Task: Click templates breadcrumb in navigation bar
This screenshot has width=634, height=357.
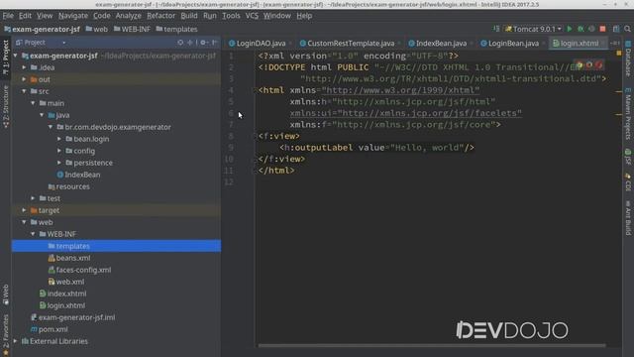Action: pyautogui.click(x=176, y=29)
